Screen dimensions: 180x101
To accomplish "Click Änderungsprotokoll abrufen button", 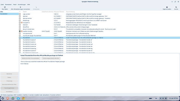I will click(51, 58).
